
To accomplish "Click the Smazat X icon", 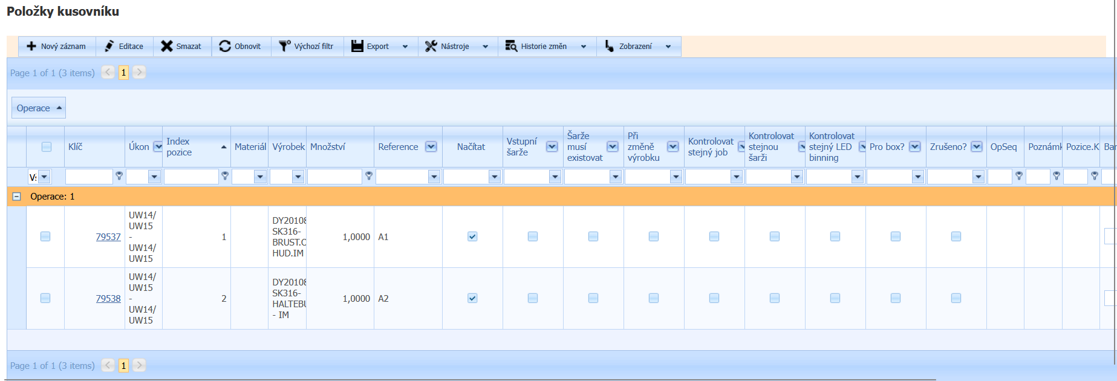I will [x=167, y=47].
